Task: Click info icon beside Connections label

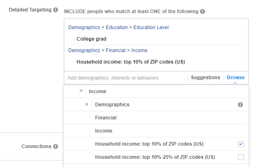Action: tap(56, 146)
